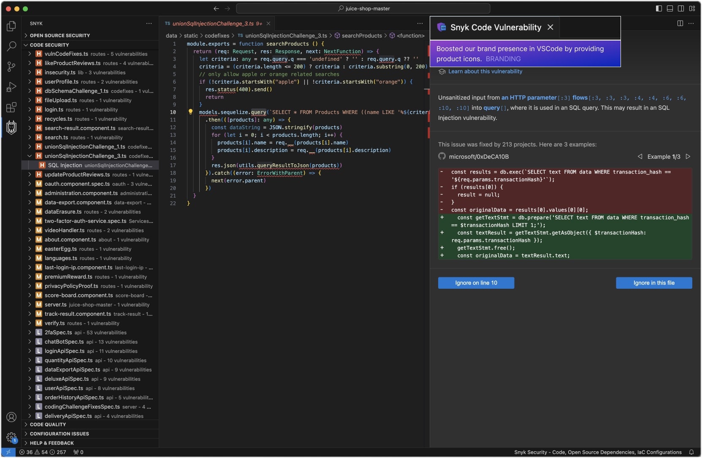Click the errors and warnings status counter
The image size is (702, 458).
pos(43,452)
